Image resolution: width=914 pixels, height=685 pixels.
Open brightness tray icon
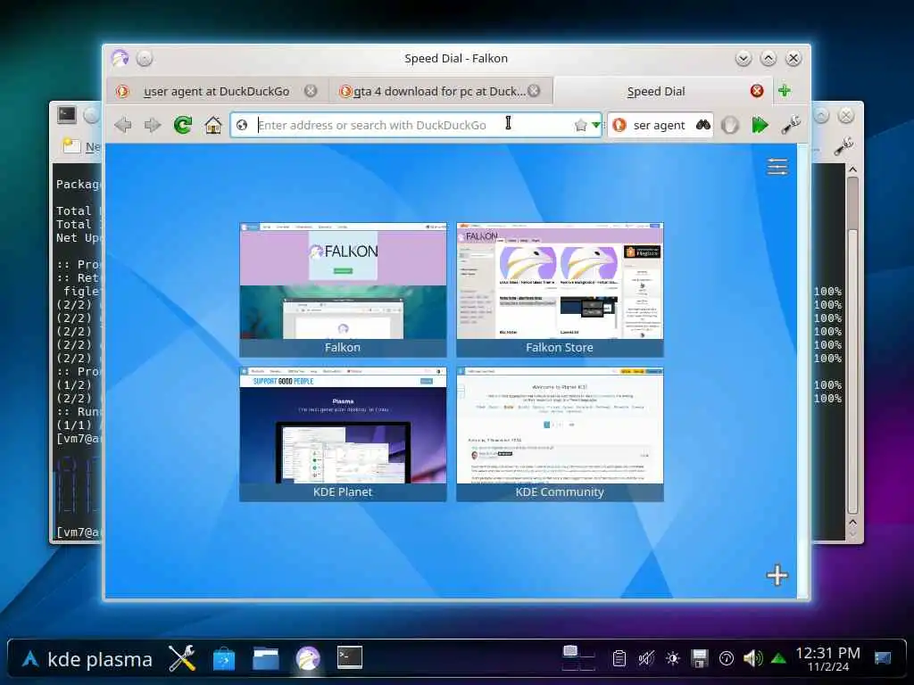tap(673, 659)
